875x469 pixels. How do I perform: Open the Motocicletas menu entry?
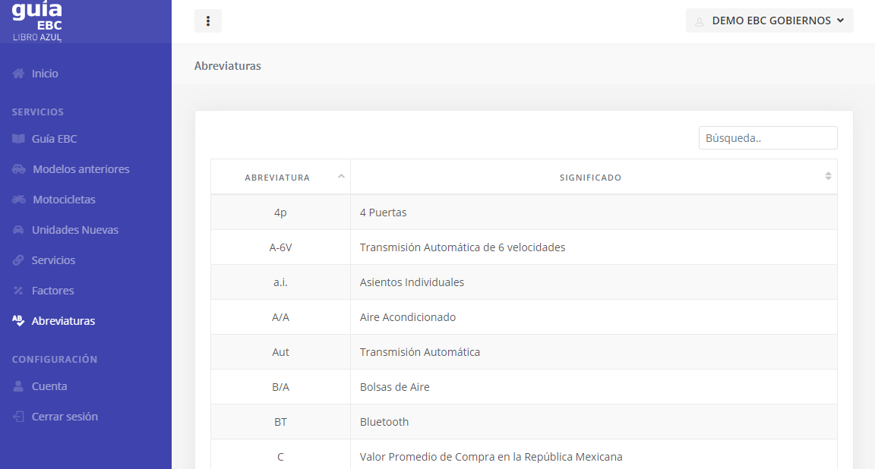(x=64, y=200)
